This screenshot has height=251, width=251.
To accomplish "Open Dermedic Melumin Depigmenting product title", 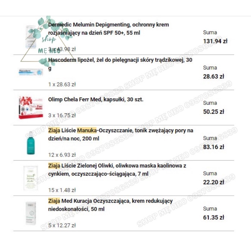I will coord(109,29).
